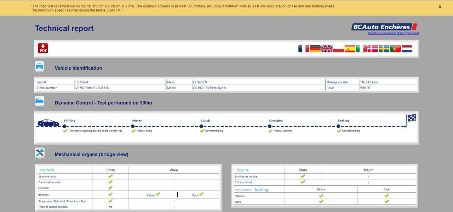This screenshot has width=453, height=212.
Task: Click the Vehicle identification car icon
Action: 39,67
